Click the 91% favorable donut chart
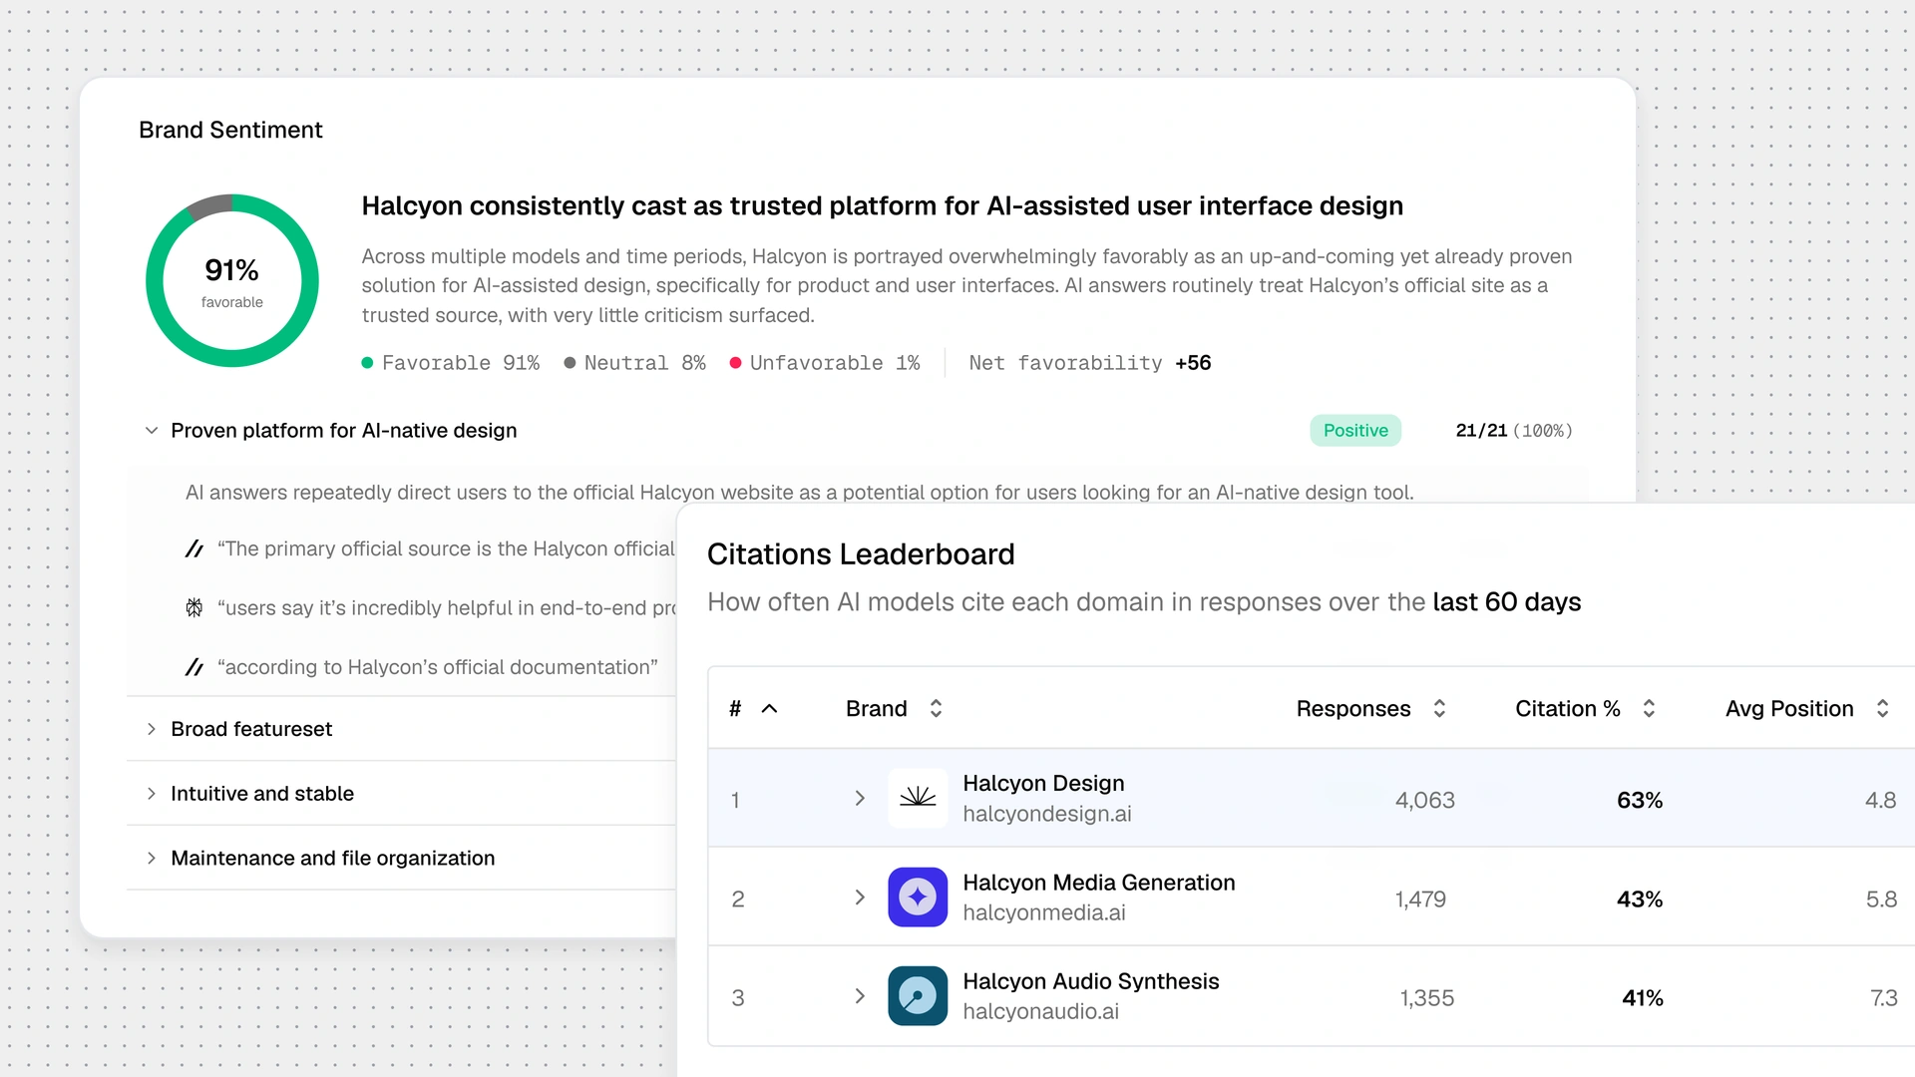This screenshot has height=1077, width=1915. click(232, 280)
